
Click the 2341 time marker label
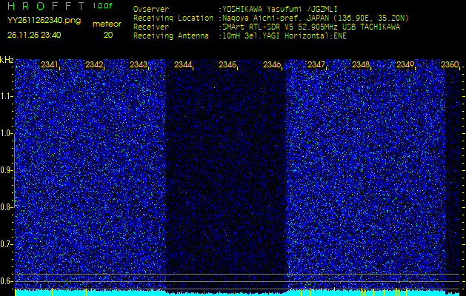coord(50,64)
